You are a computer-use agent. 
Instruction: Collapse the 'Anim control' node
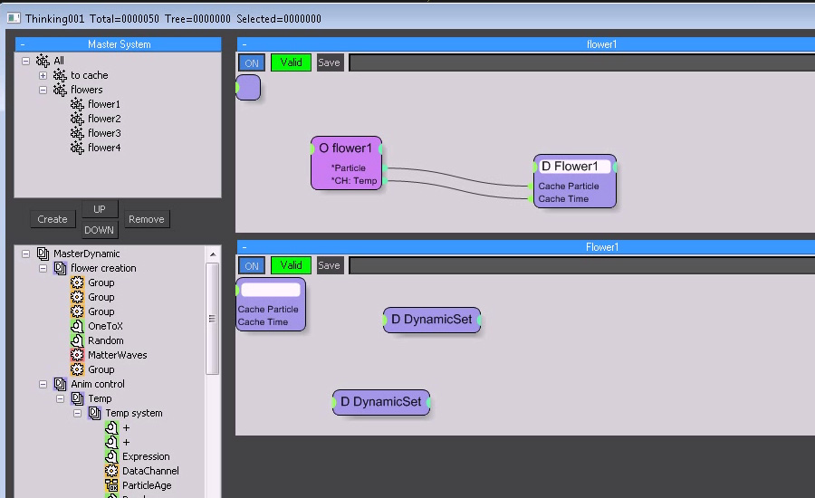tap(43, 384)
